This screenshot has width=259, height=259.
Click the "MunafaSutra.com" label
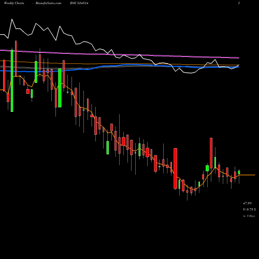(x=48, y=3)
